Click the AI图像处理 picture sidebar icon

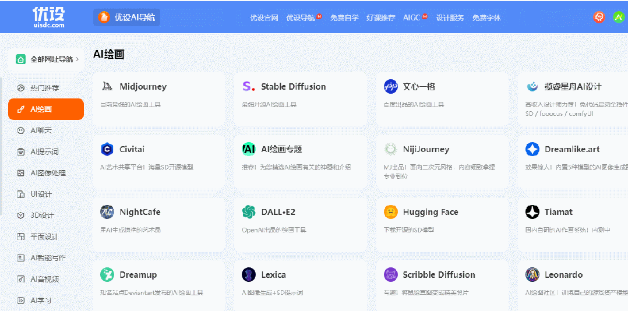click(x=21, y=173)
